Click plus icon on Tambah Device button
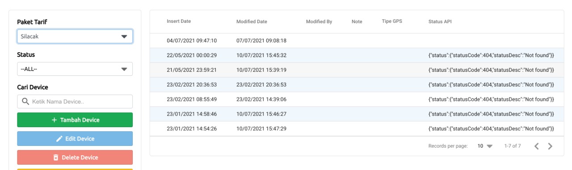Viewport: 572px width, 170px height. click(x=55, y=120)
